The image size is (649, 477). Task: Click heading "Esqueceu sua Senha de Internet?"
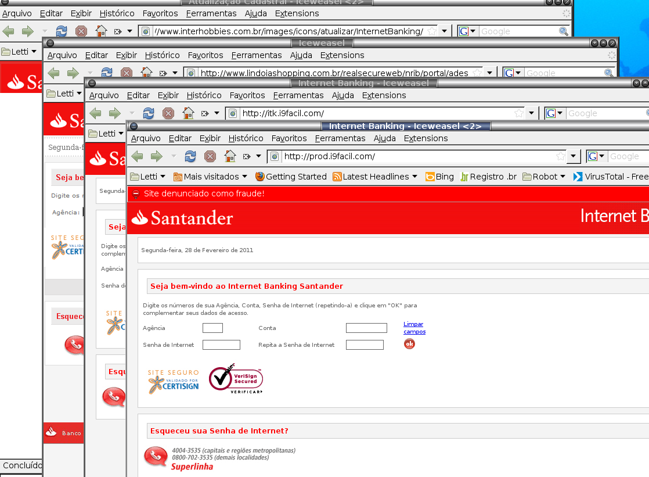[x=219, y=431]
